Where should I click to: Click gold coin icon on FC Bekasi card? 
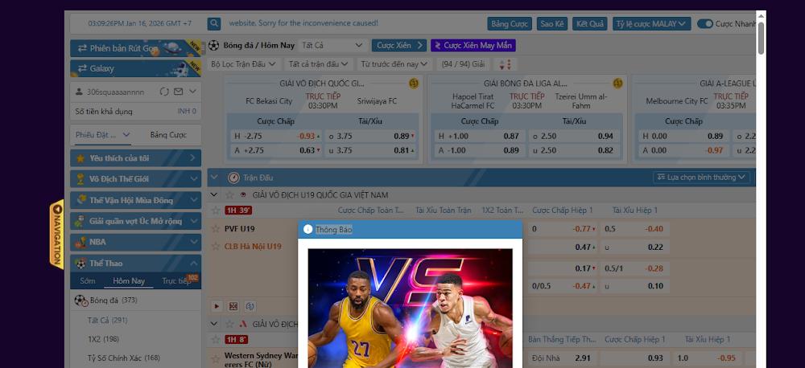pos(414,83)
